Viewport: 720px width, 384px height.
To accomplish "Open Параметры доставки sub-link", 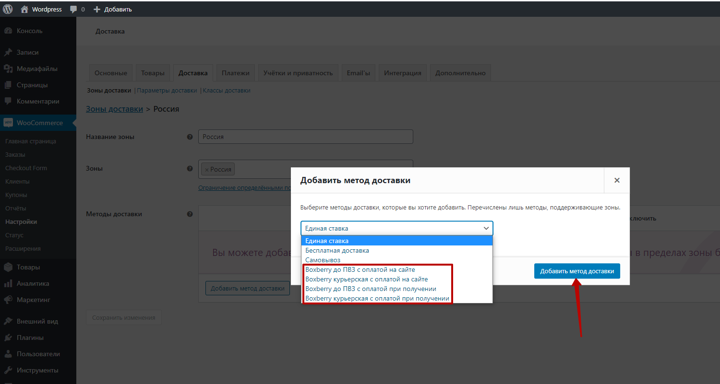I will (167, 90).
